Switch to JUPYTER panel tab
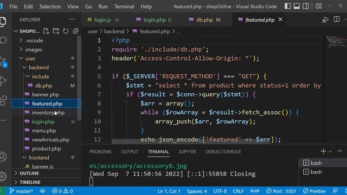The image size is (347, 195). point(187,152)
